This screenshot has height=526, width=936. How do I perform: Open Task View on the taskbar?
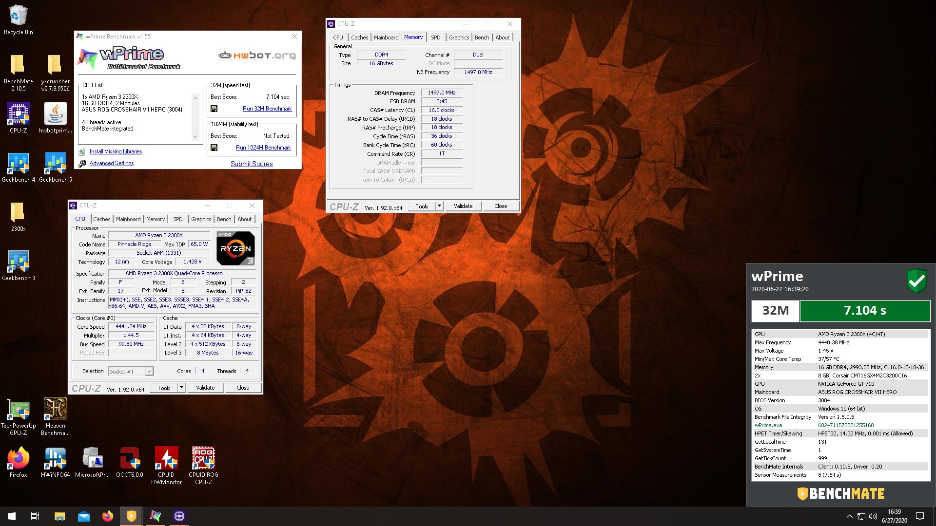[x=35, y=516]
